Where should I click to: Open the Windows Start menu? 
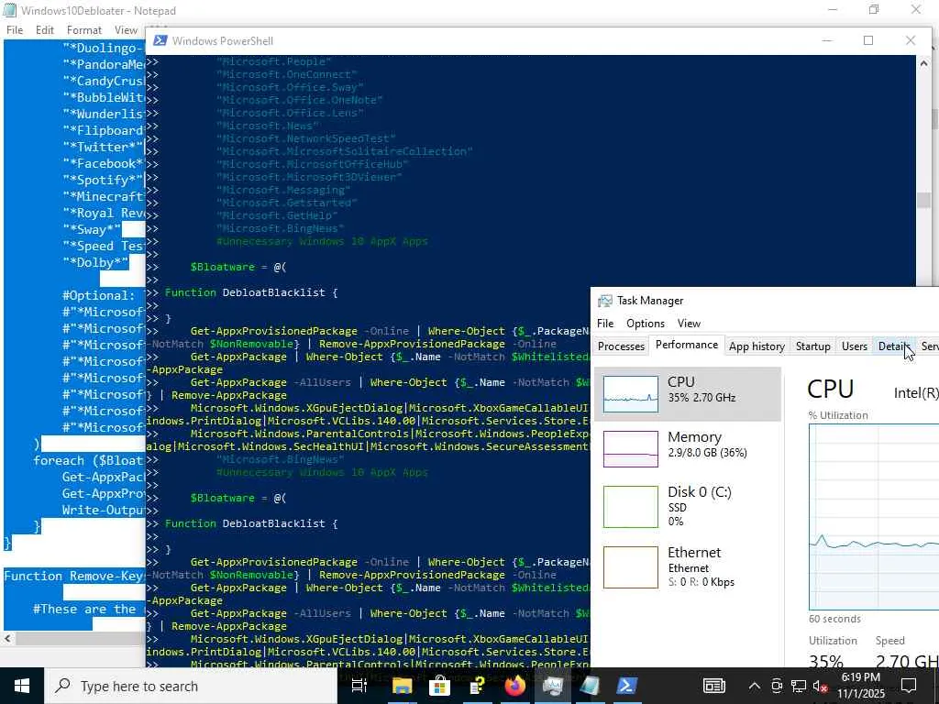click(22, 686)
